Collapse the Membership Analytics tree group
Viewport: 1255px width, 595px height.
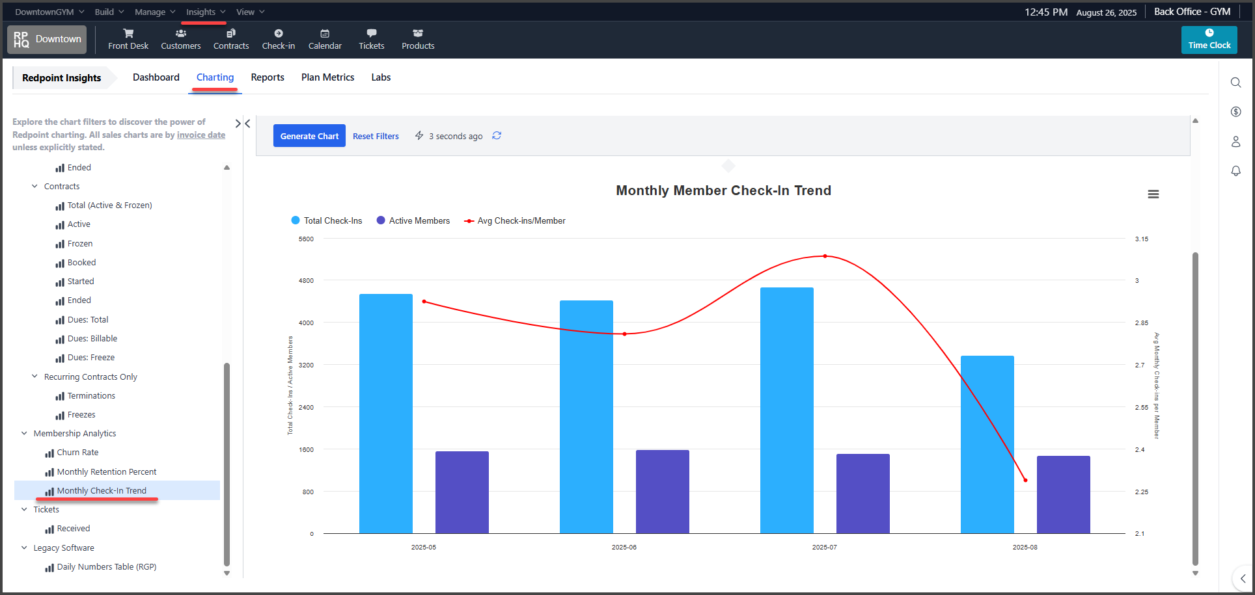point(25,434)
